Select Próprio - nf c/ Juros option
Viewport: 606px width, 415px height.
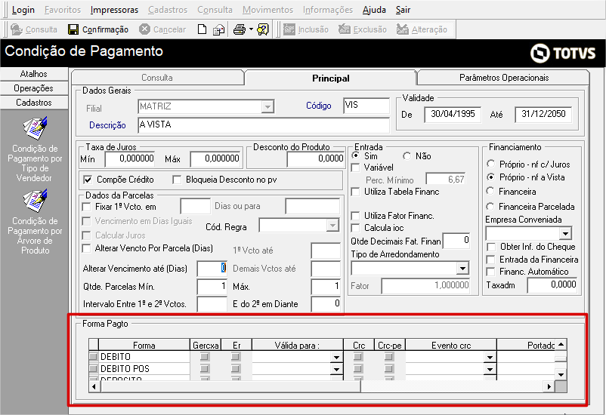491,164
